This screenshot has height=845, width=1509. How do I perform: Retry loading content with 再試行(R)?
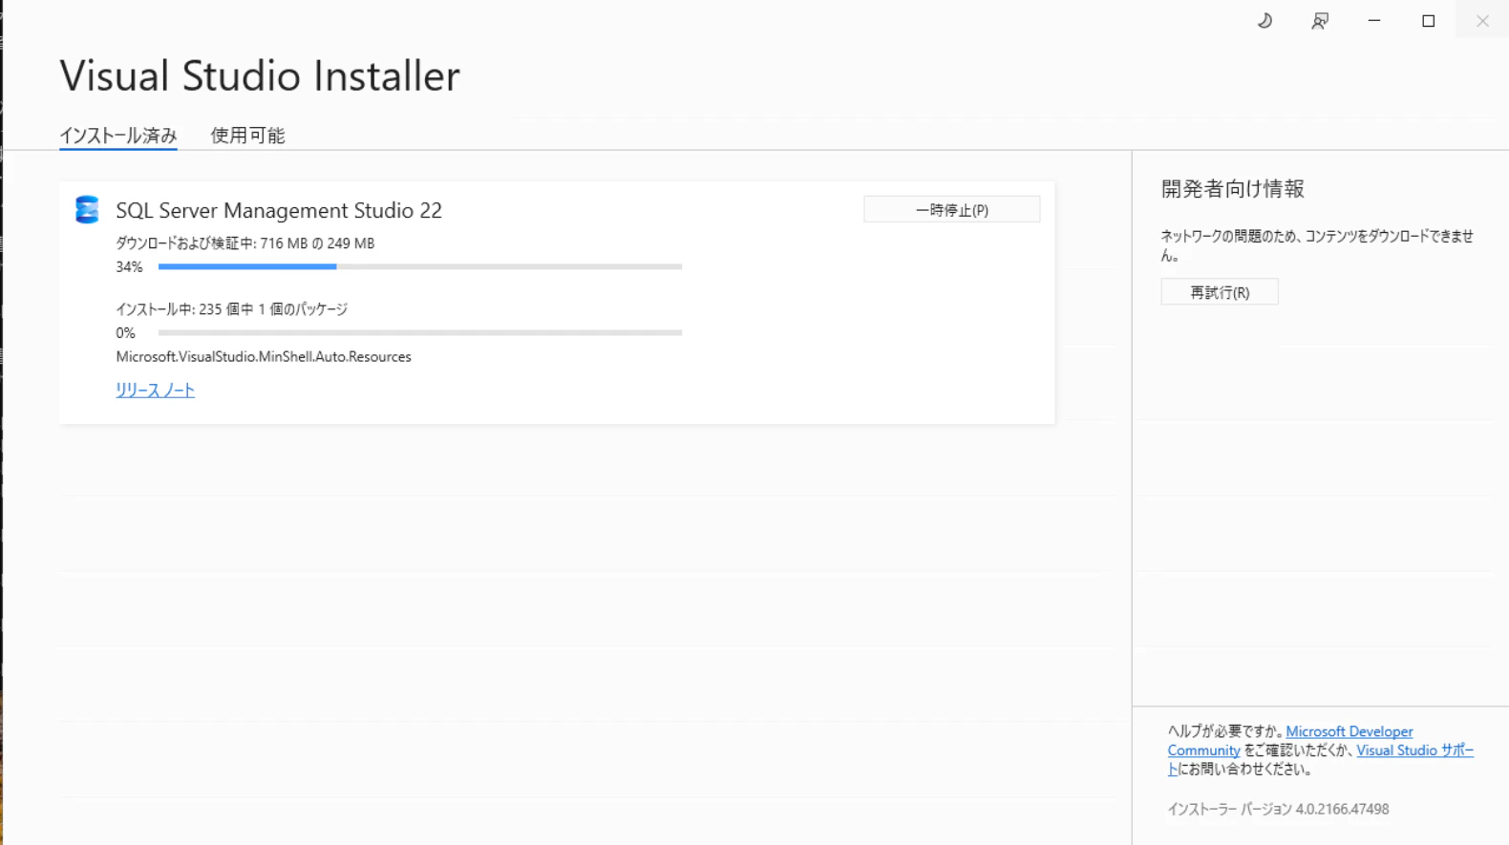coord(1220,292)
